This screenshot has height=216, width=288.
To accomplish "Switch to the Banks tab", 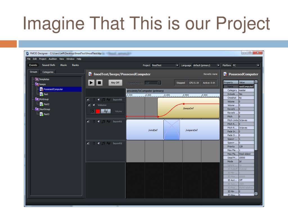I will pyautogui.click(x=75, y=65).
